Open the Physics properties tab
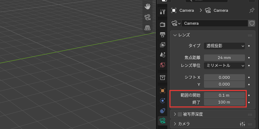Image resolution: width=259 pixels, height=129 pixels. (163, 101)
